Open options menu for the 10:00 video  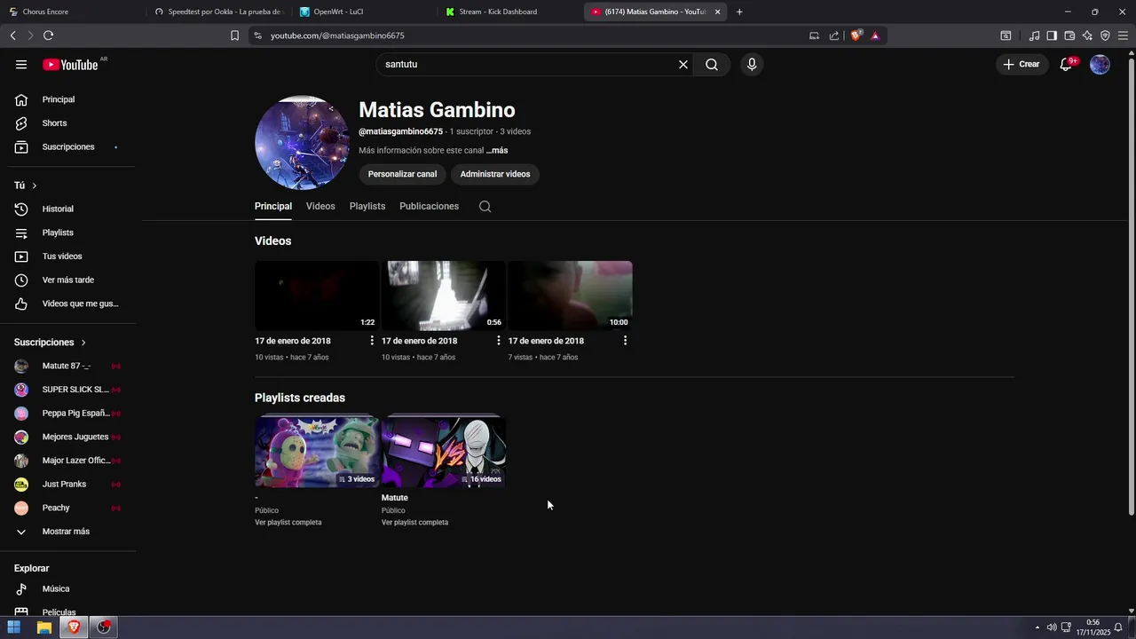click(625, 341)
